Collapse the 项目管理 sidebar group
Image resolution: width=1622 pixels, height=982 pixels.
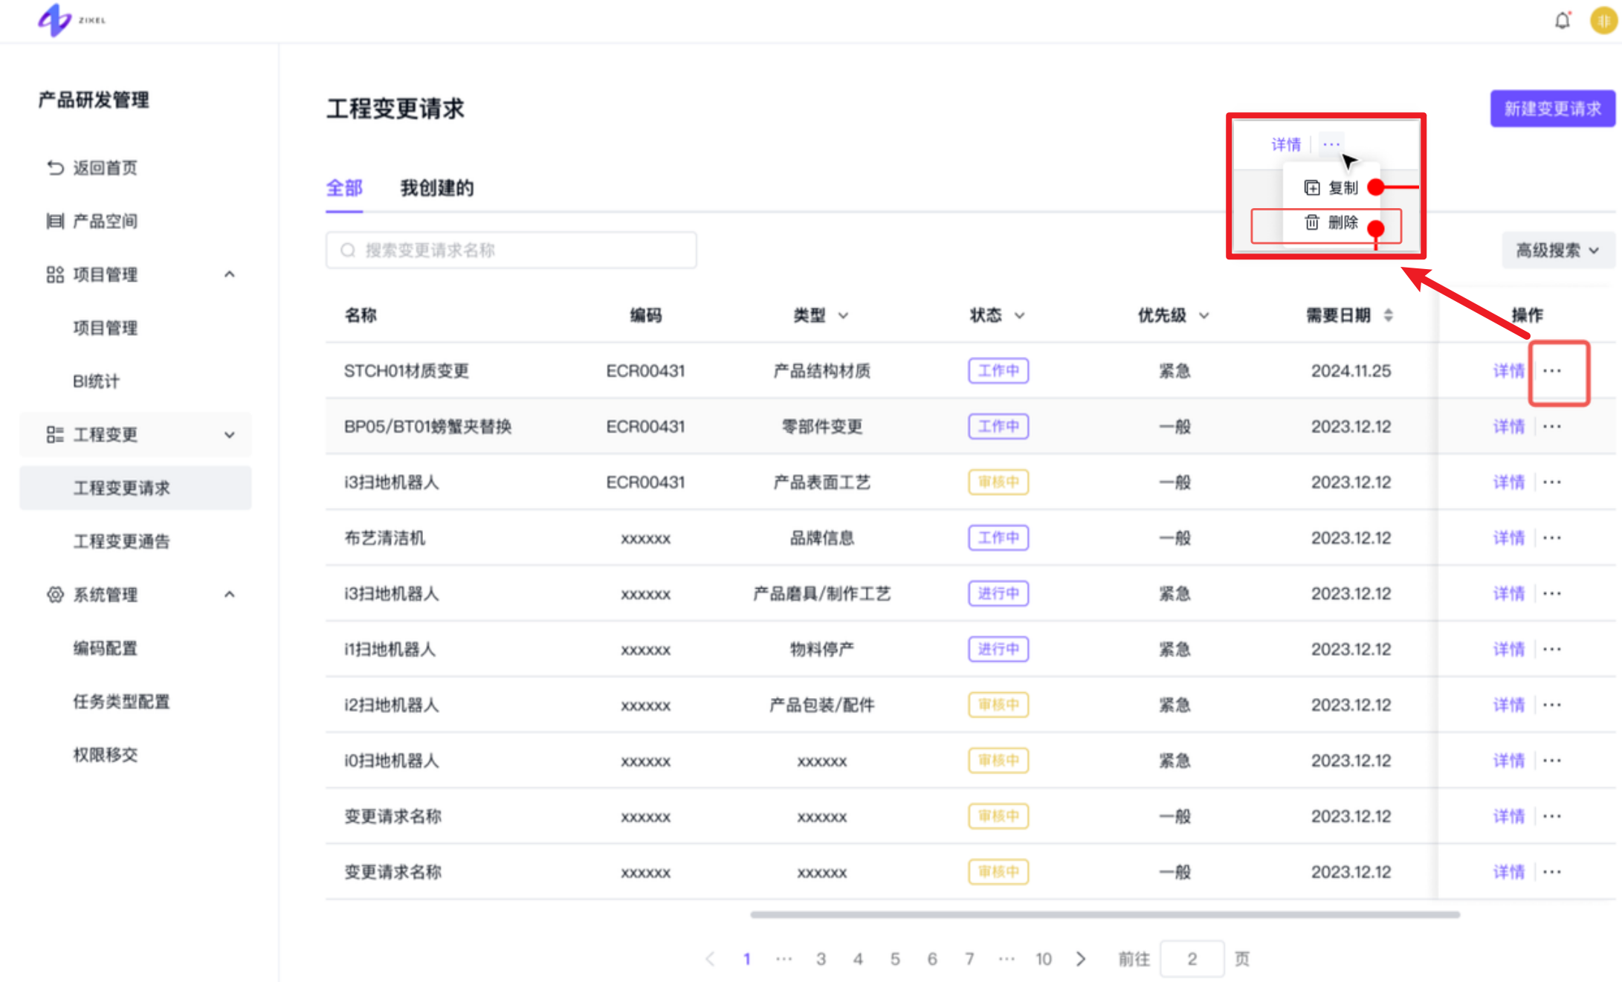(230, 274)
